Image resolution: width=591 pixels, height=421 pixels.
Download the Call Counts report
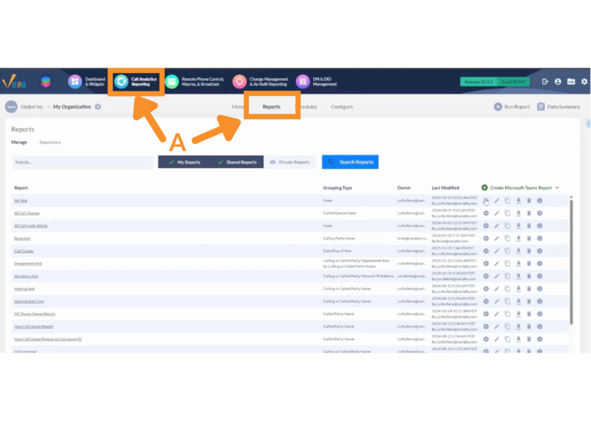(518, 251)
